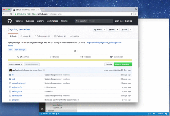Open errors and warnings in VS Code status bar
Image resolution: width=170 pixels, height=116 pixels.
pyautogui.click(x=55, y=114)
